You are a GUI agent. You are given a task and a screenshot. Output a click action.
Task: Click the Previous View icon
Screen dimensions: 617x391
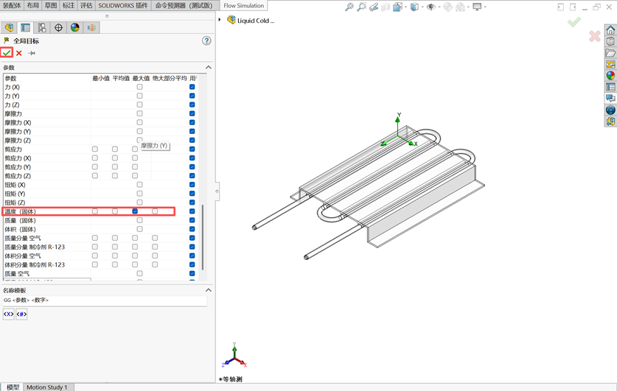coord(374,7)
